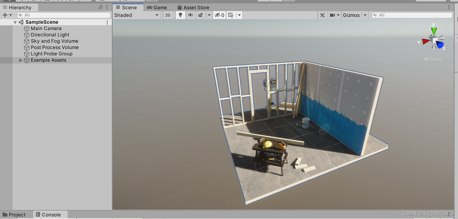Open the Gizmos dropdown arrow
The image size is (458, 219).
365,15
